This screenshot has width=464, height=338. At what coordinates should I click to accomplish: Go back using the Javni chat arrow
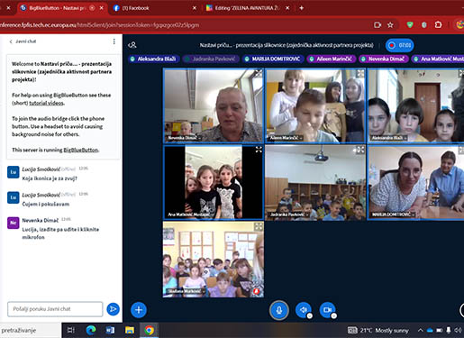[11, 41]
